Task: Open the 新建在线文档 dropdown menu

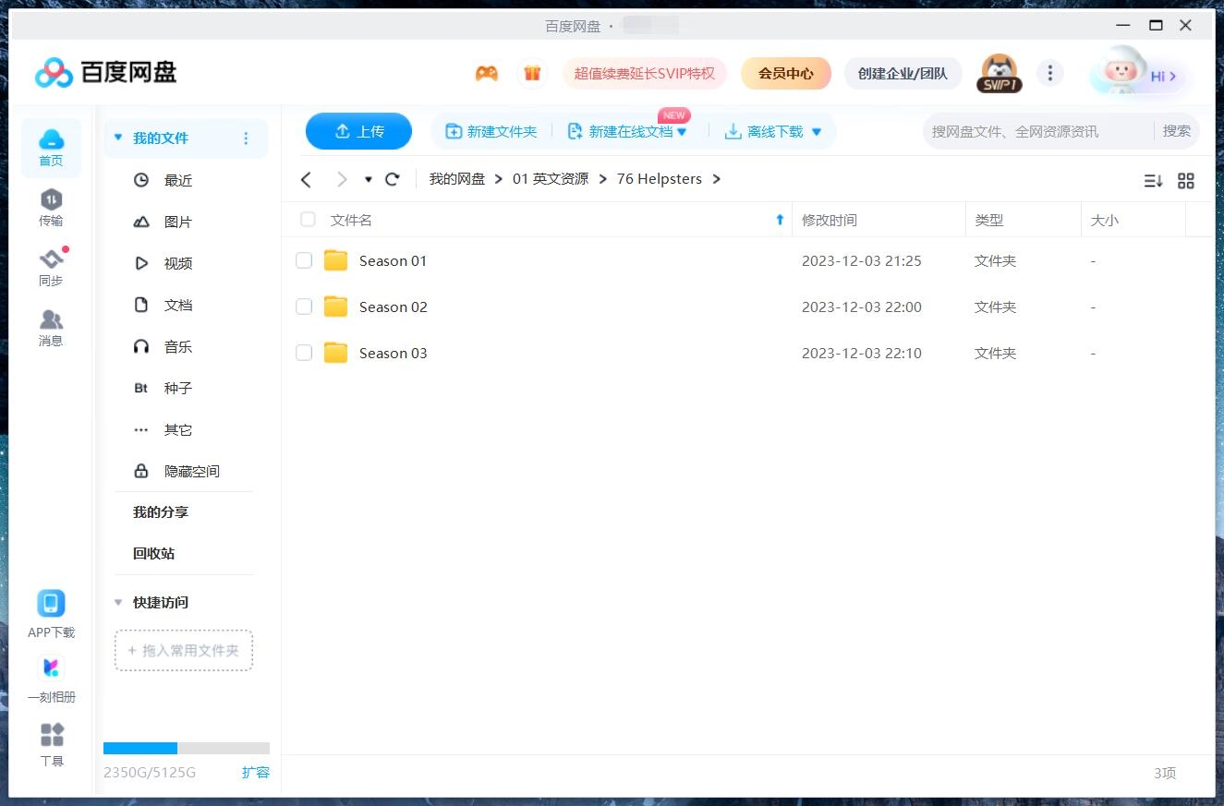Action: [682, 131]
